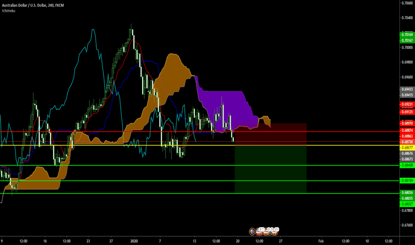Click 0.70600 on the price scale

point(407,3)
